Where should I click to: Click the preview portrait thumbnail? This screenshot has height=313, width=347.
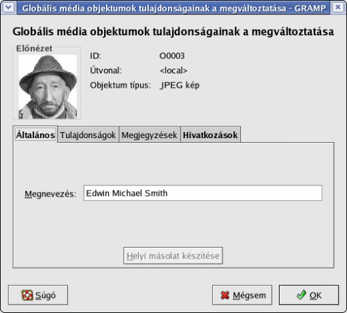coord(48,86)
